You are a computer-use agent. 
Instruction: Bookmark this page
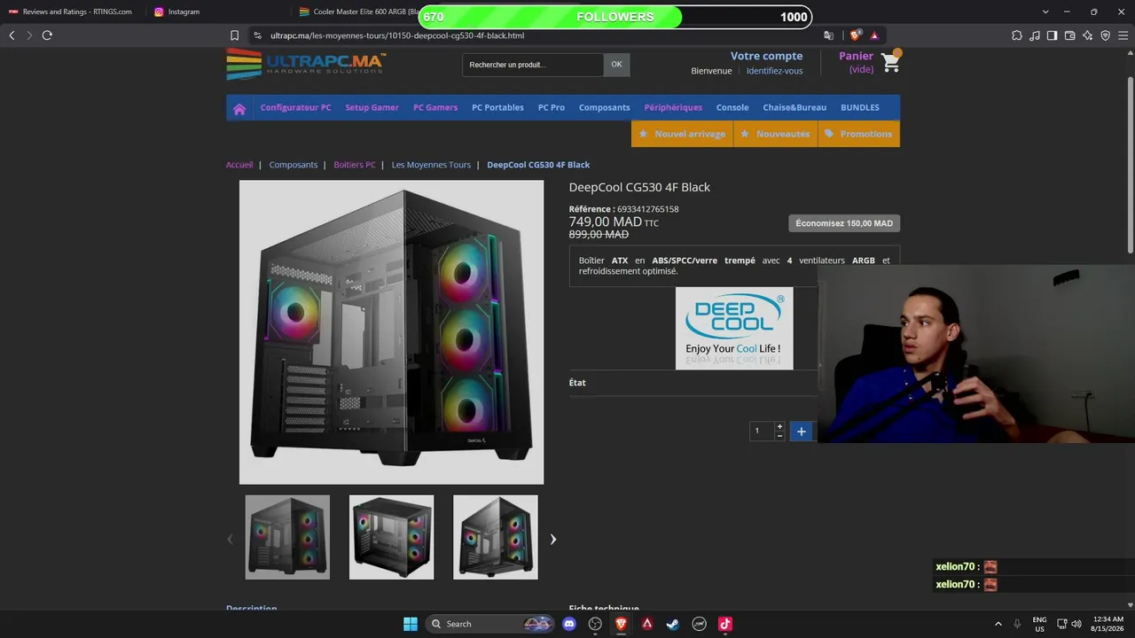click(x=234, y=35)
